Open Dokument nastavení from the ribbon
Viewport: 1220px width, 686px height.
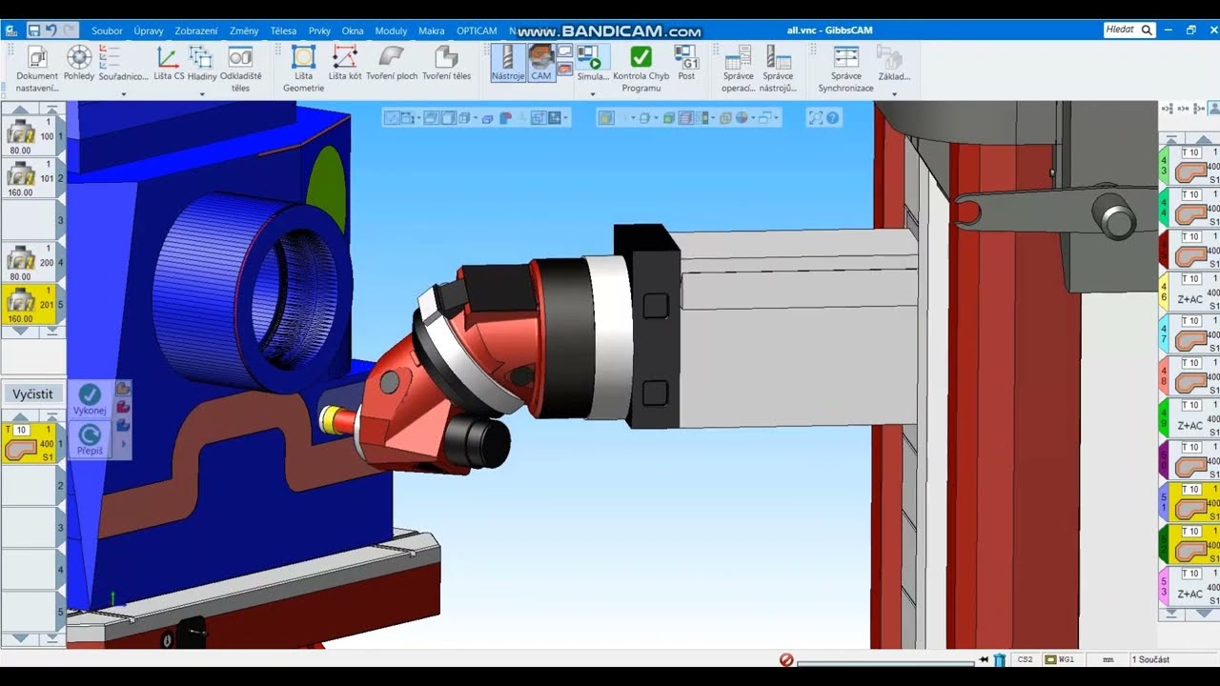click(37, 68)
